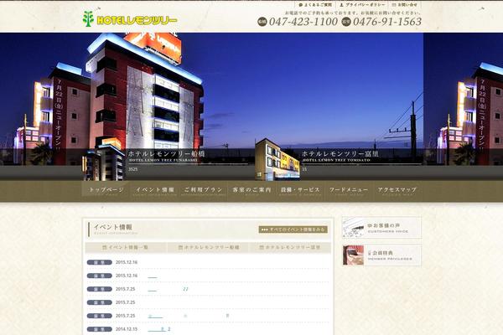Open 設備・サービス in the navigation bar
Viewport: 503px width, 335px height.
click(300, 191)
